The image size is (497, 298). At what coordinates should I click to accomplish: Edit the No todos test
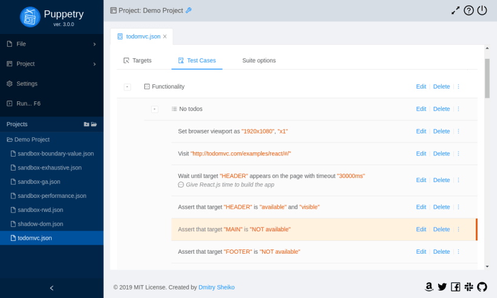click(x=421, y=109)
